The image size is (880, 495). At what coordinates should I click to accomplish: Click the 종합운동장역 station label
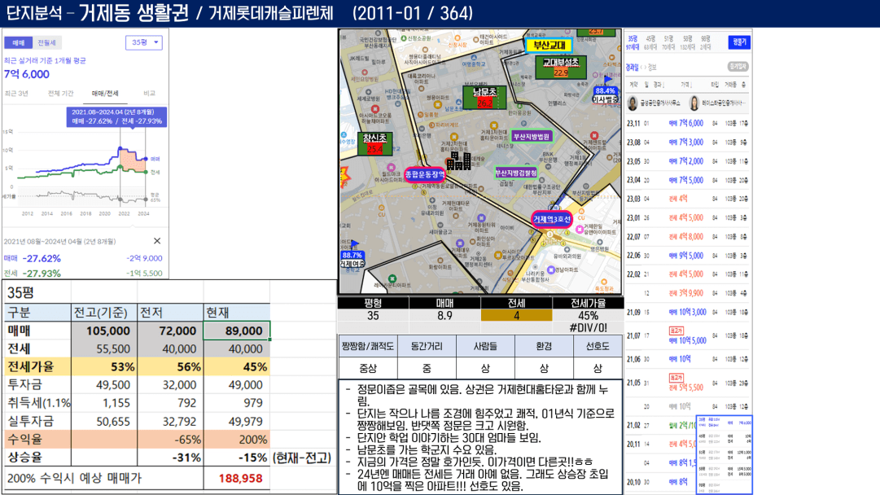[426, 174]
